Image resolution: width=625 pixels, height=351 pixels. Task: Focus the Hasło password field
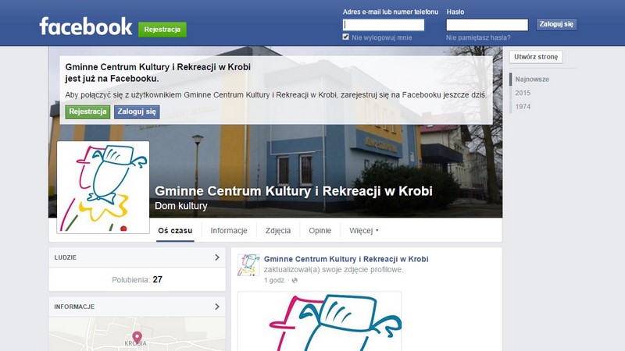pyautogui.click(x=487, y=25)
